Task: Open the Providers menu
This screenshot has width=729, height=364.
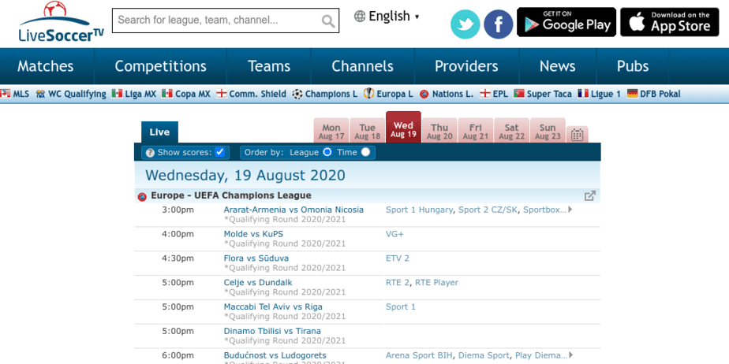Action: pos(466,66)
